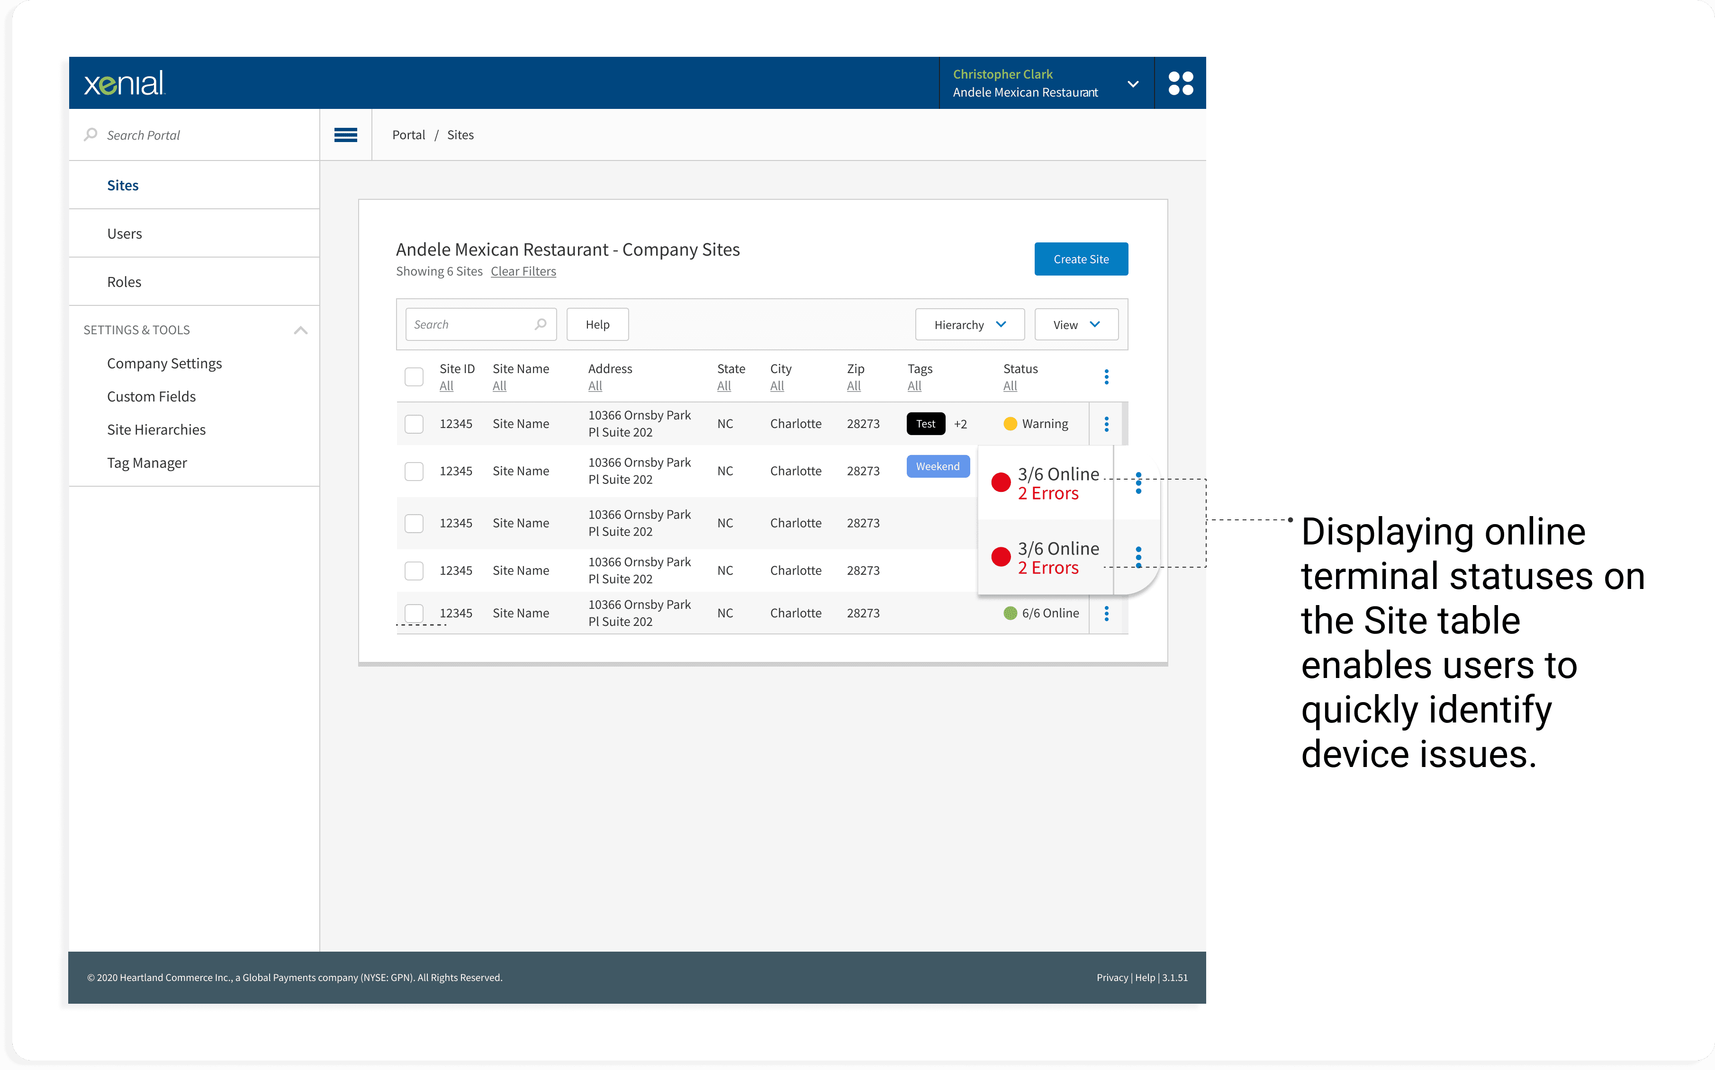Open the 6/6 Online row's three-dot menu
The height and width of the screenshot is (1070, 1715).
[1106, 613]
